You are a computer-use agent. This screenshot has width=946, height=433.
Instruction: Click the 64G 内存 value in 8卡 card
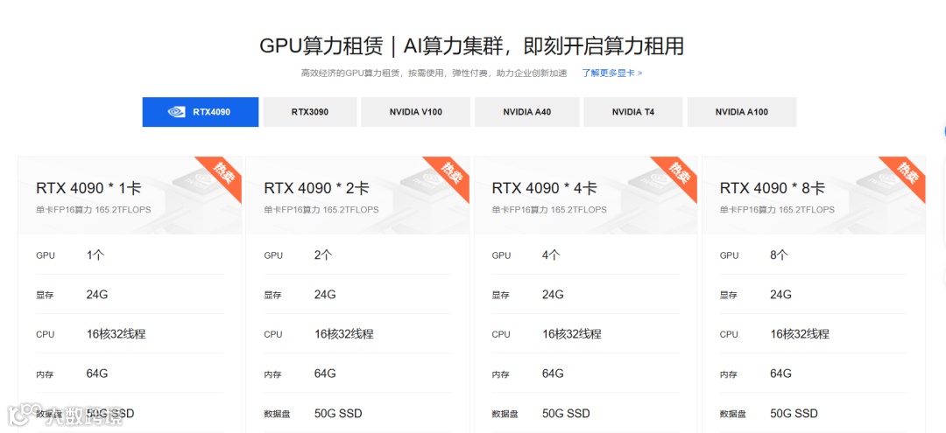(x=780, y=374)
